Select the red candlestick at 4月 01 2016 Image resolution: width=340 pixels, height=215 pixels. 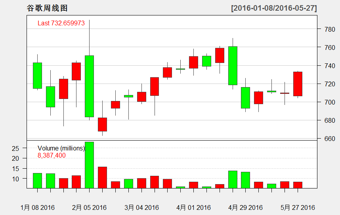click(x=193, y=63)
